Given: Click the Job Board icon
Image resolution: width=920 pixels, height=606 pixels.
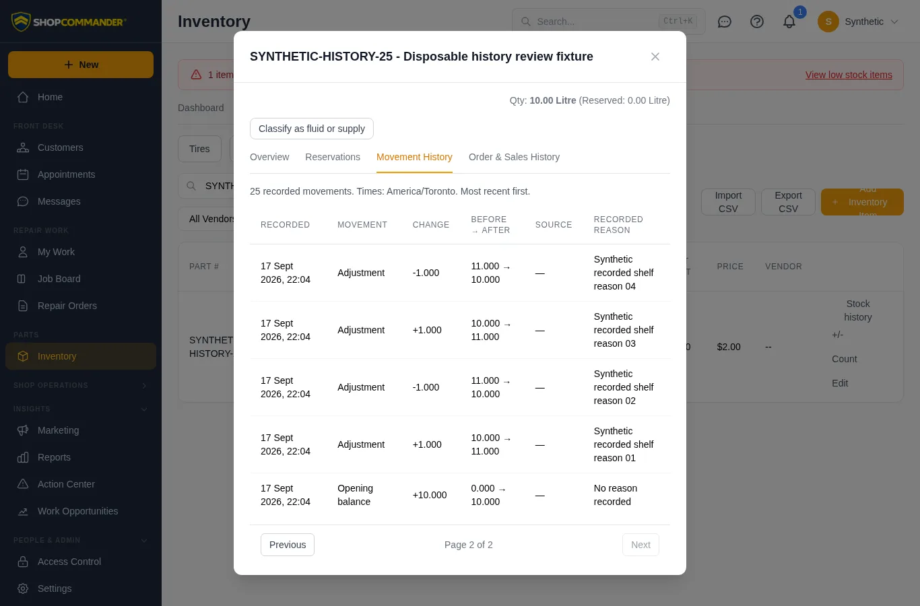Looking at the screenshot, I should (23, 279).
